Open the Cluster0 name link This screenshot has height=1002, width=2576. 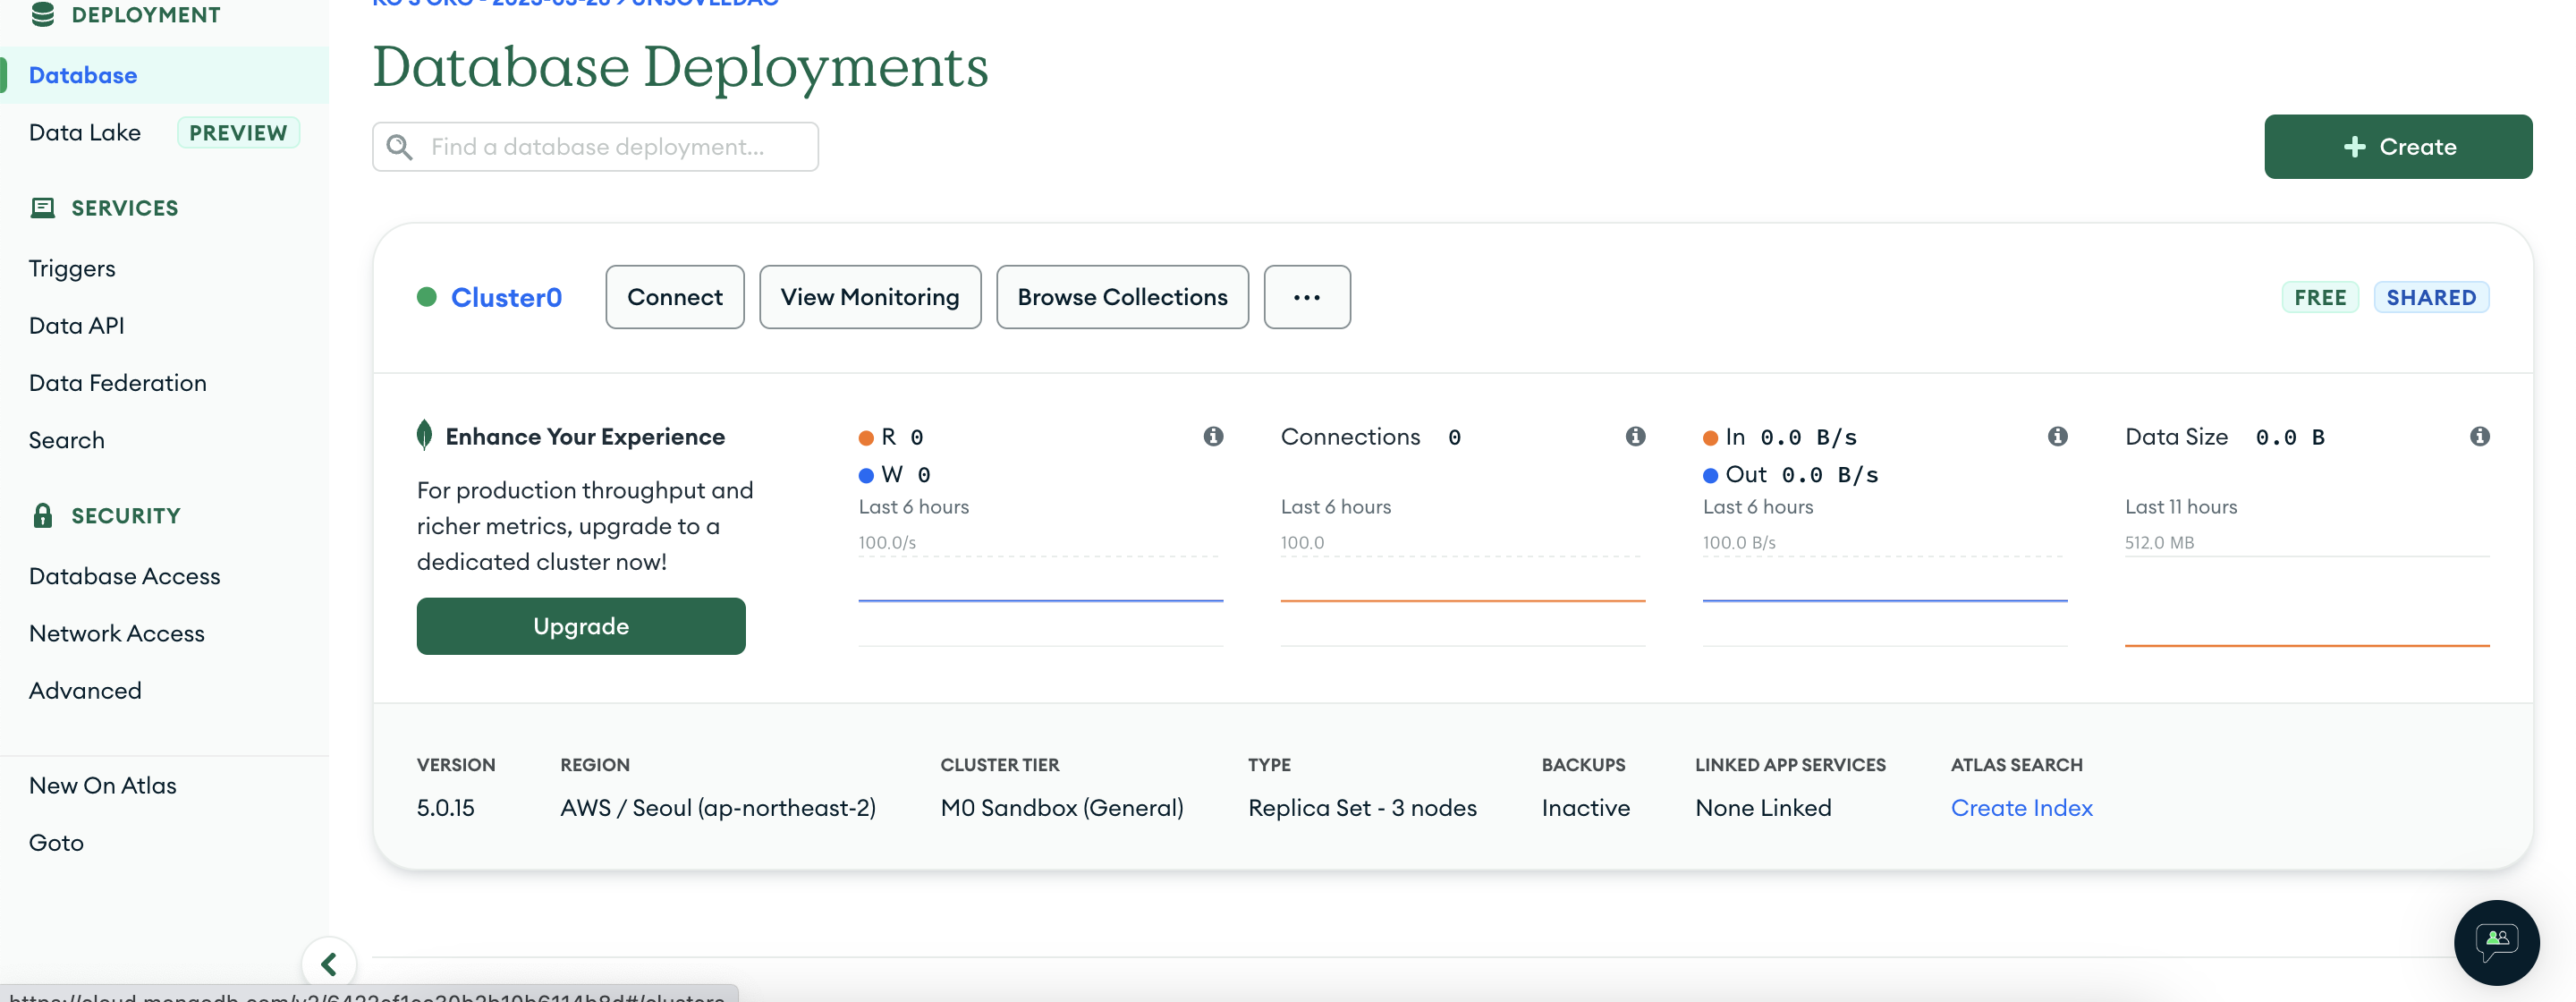tap(507, 297)
